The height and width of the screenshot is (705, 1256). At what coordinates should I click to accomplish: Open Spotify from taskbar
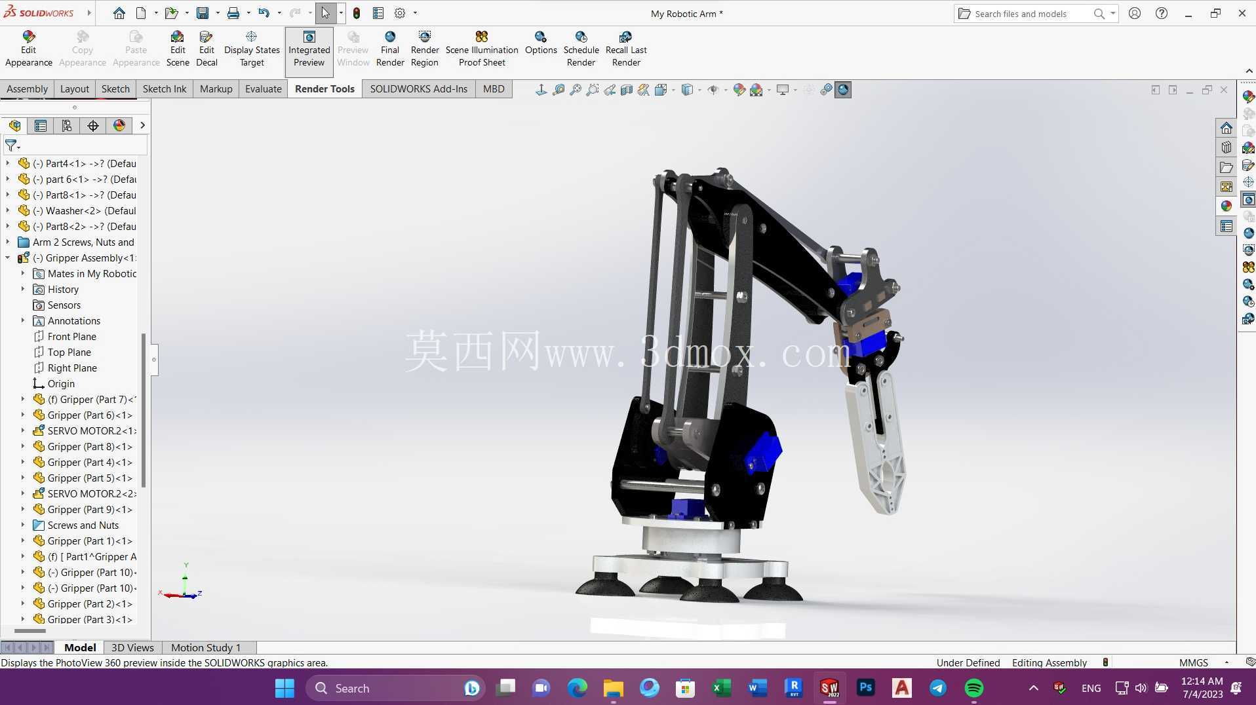point(973,688)
